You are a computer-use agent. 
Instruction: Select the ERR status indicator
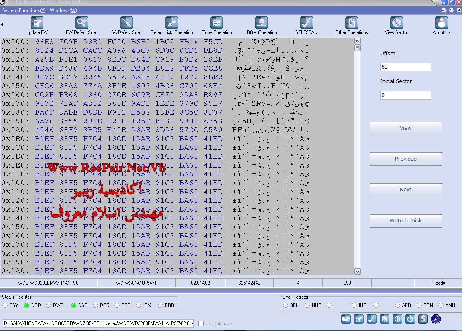[161, 305]
